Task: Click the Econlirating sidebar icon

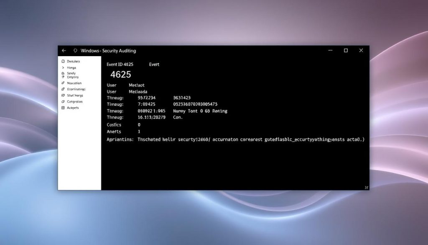Action: 63,89
